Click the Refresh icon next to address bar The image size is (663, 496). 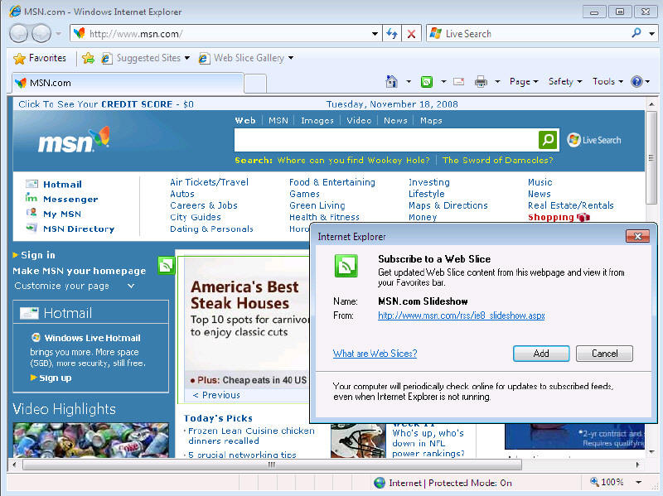pyautogui.click(x=392, y=34)
